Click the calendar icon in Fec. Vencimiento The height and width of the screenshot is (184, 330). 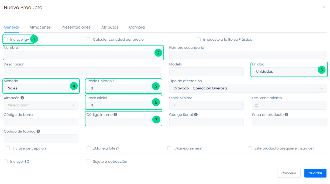pos(256,105)
